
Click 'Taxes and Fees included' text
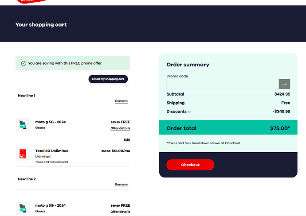(51, 162)
